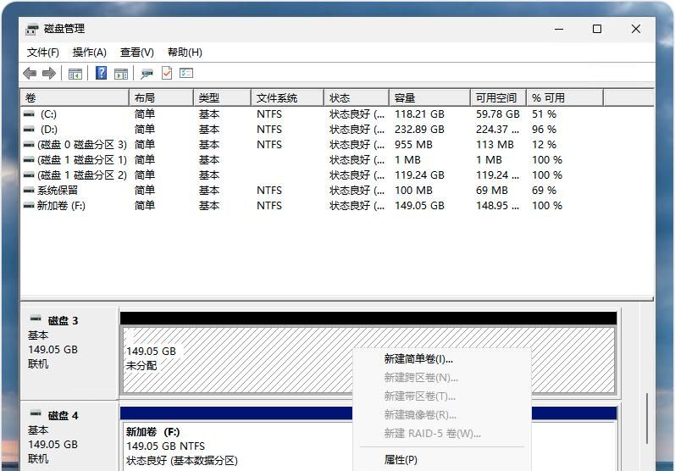This screenshot has height=471, width=675.
Task: Click drive icon of the (C:) volume row
Action: click(29, 114)
